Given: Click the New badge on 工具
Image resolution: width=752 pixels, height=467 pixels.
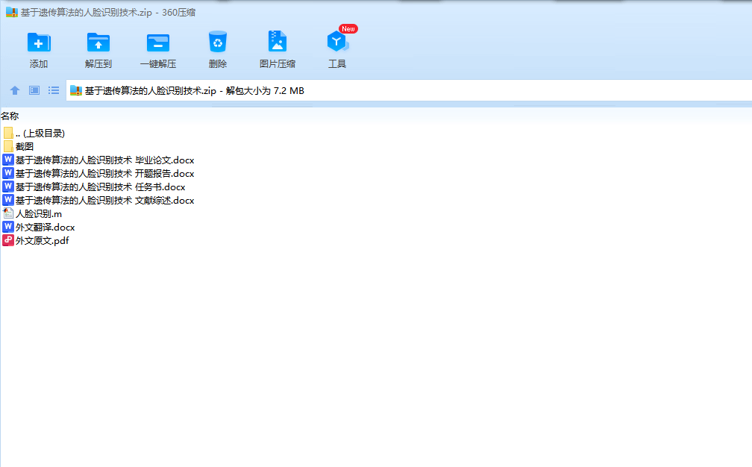Looking at the screenshot, I should tap(348, 29).
